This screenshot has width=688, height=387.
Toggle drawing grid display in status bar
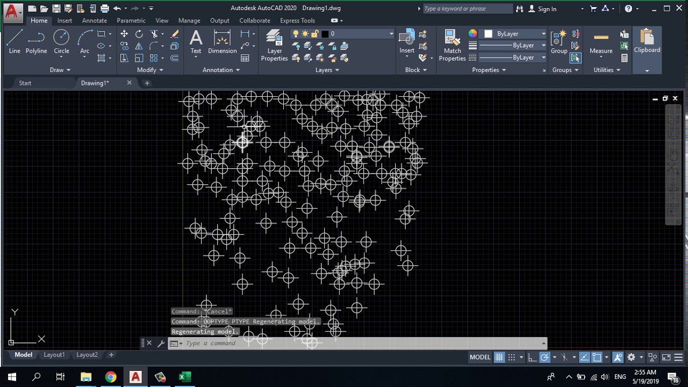tap(499, 357)
